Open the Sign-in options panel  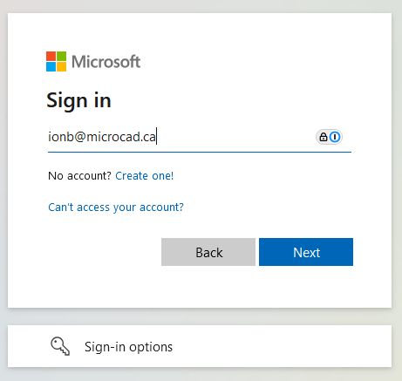tap(200, 346)
